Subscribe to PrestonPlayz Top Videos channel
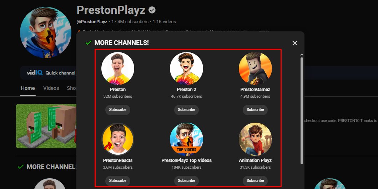The width and height of the screenshot is (378, 189). point(186,180)
